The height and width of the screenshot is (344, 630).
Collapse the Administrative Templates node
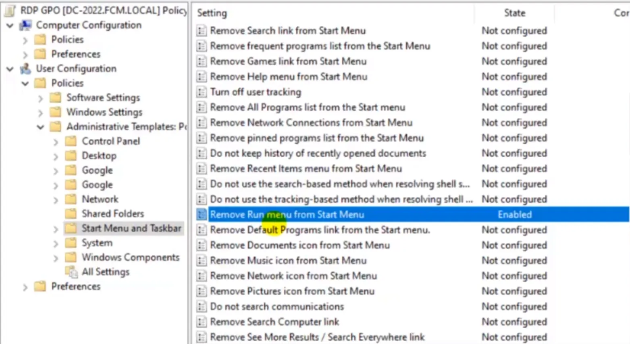(x=40, y=127)
